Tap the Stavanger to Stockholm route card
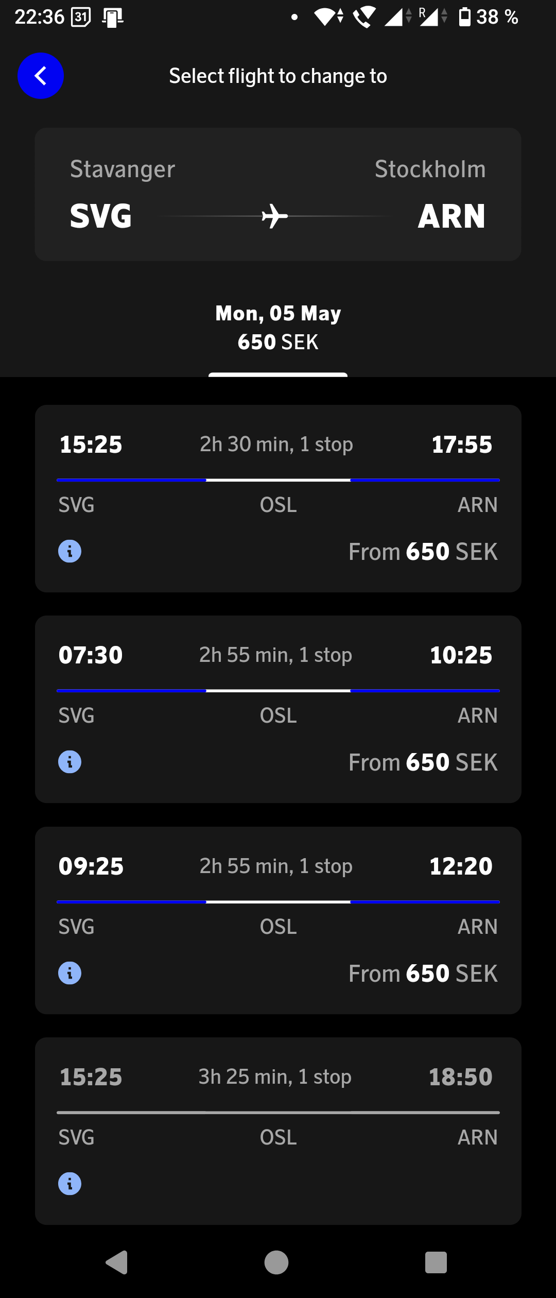556x1298 pixels. [x=278, y=194]
